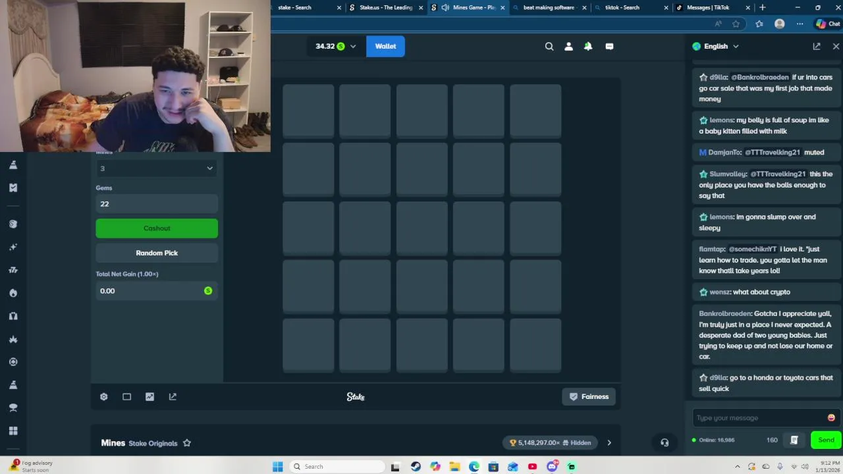Reveal the bottom-right tile of the Mines grid
This screenshot has width=843, height=474.
coord(535,345)
